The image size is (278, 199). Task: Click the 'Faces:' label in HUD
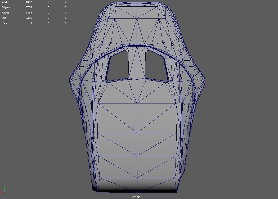[6, 13]
